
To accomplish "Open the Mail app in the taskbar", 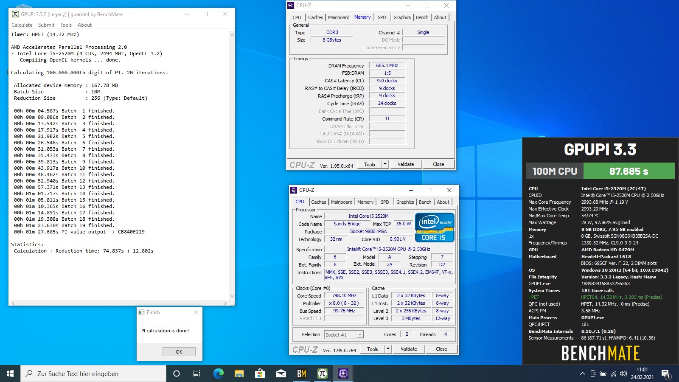I will pyautogui.click(x=281, y=374).
